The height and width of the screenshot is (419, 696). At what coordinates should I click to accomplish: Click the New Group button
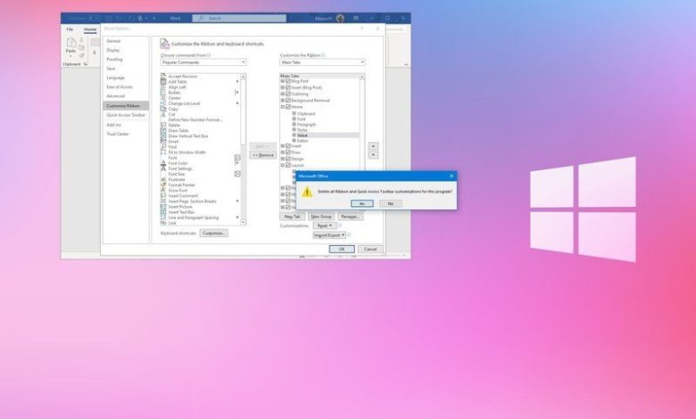pyautogui.click(x=321, y=217)
